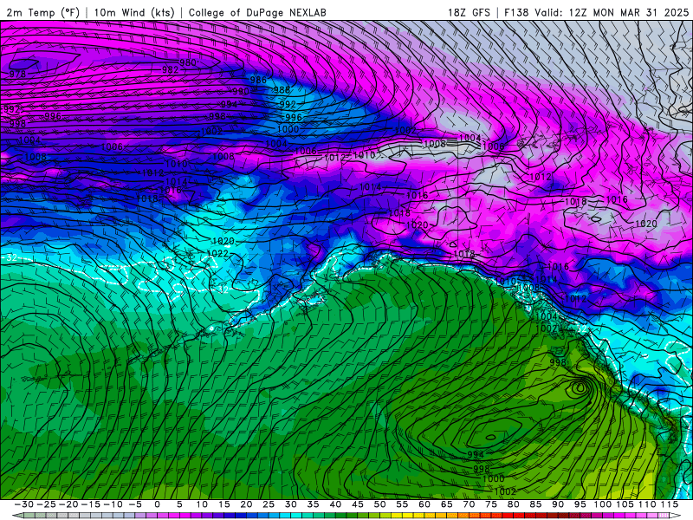Click the 35 color scale label
The width and height of the screenshot is (693, 520).
tap(313, 504)
